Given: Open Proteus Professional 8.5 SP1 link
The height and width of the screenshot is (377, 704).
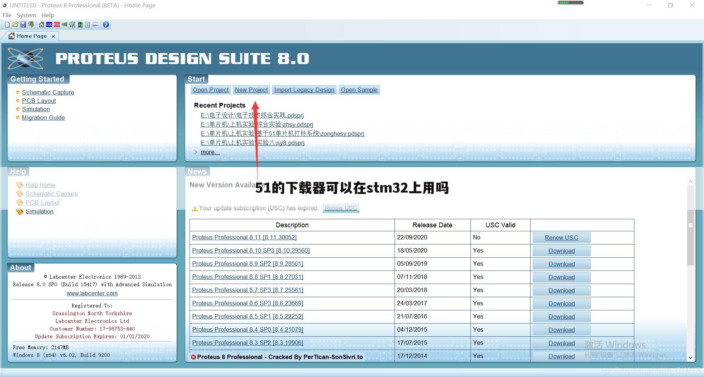Looking at the screenshot, I should [247, 316].
